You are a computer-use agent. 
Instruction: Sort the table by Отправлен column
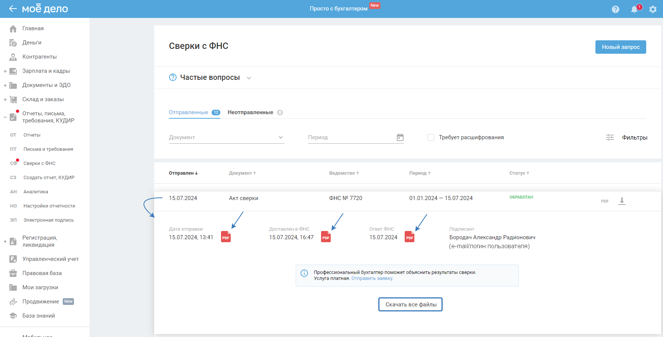tap(183, 173)
